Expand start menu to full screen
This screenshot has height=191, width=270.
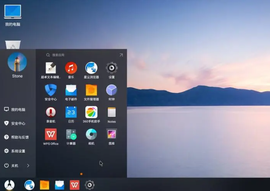[x=121, y=55]
